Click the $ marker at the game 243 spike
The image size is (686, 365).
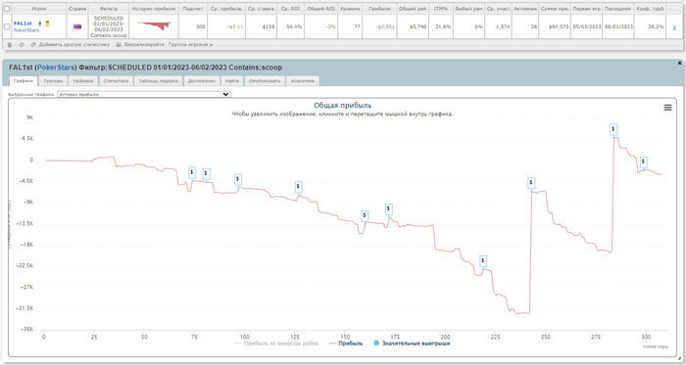coord(531,183)
